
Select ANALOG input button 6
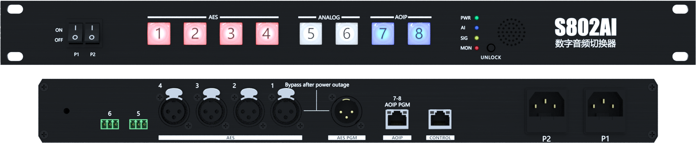tap(347, 33)
